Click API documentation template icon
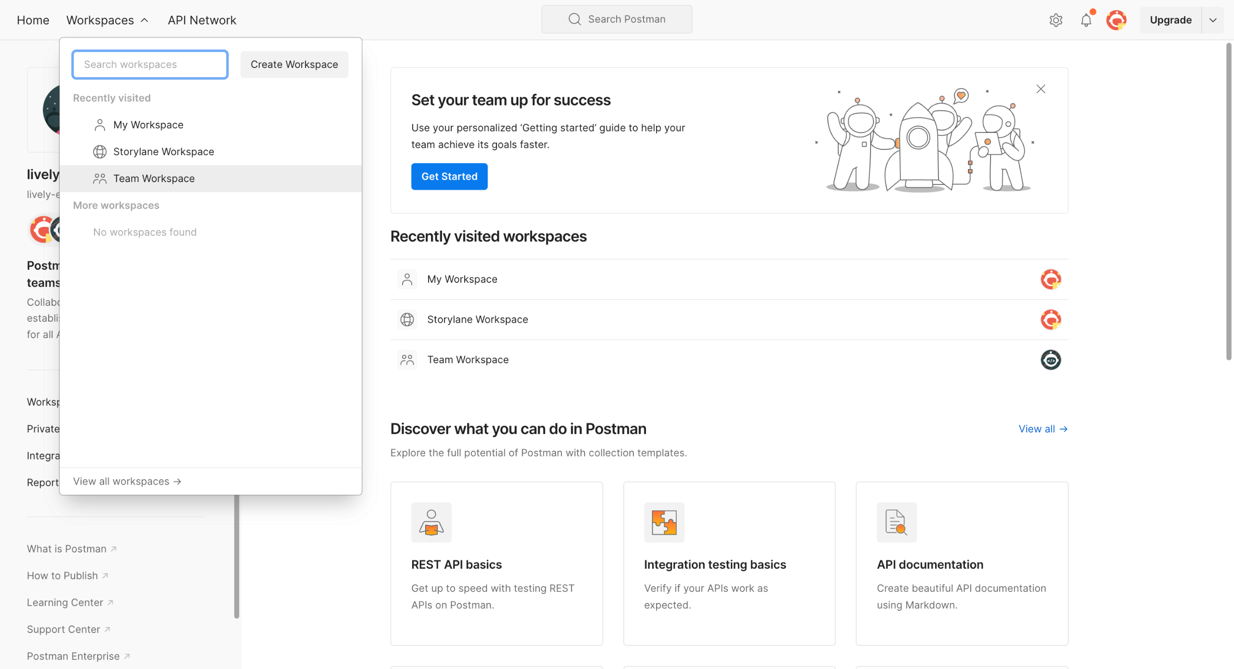Viewport: 1234px width, 669px height. (x=896, y=522)
